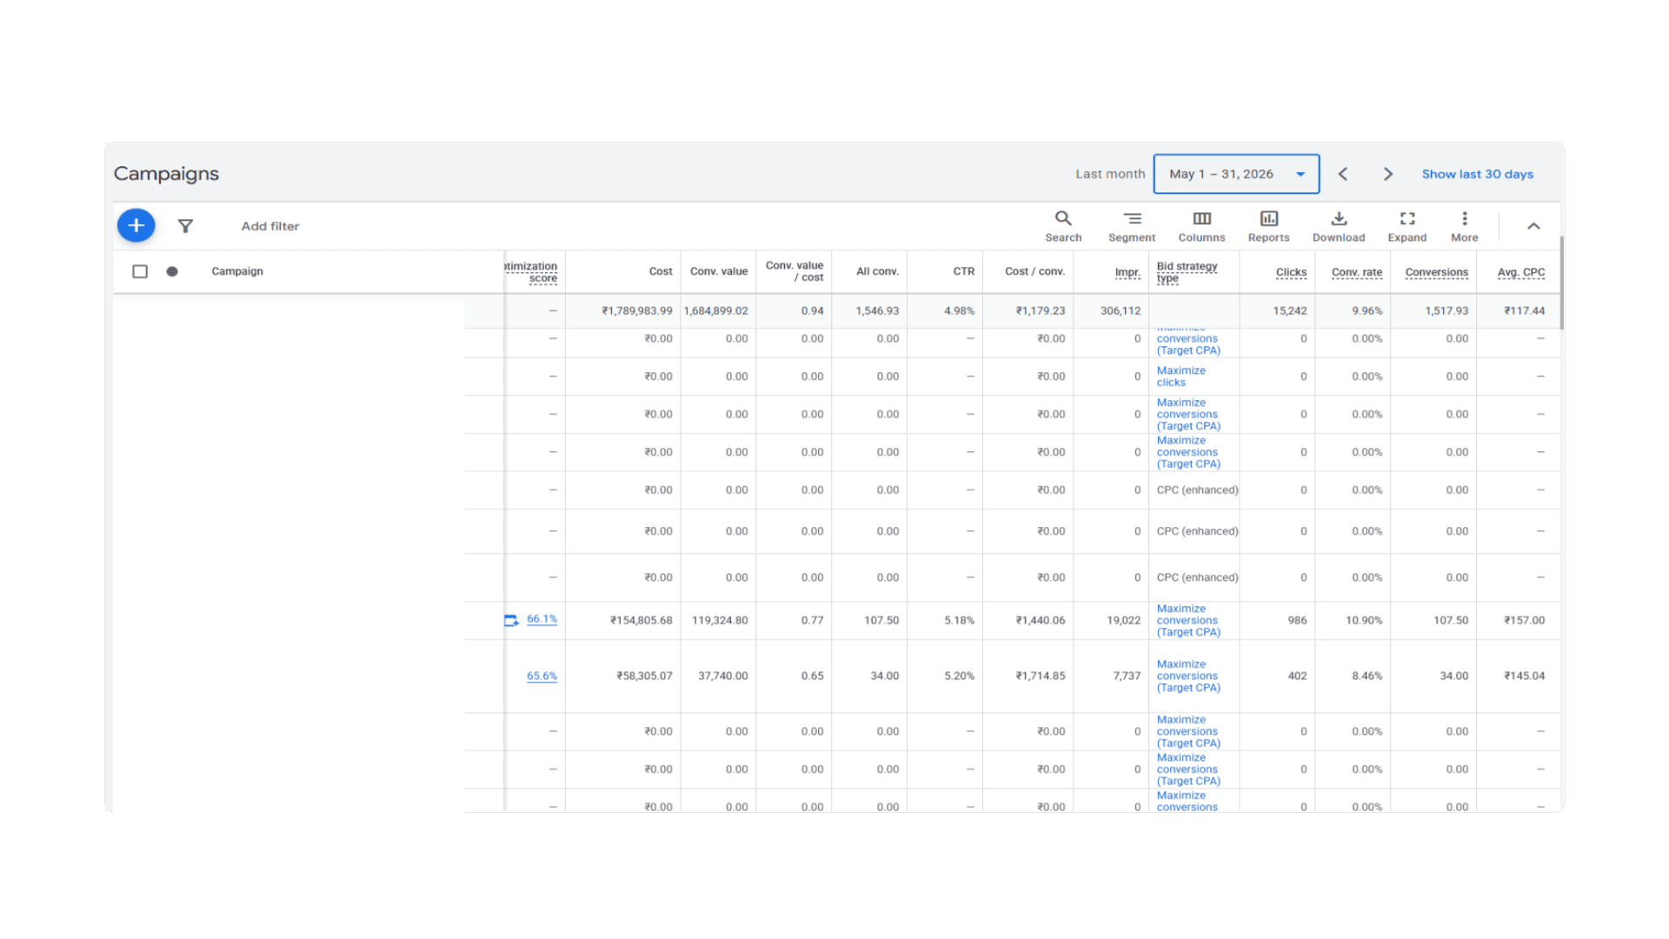Screen dimensions: 1669x939
Task: Open the filter funnel icon
Action: 185,226
